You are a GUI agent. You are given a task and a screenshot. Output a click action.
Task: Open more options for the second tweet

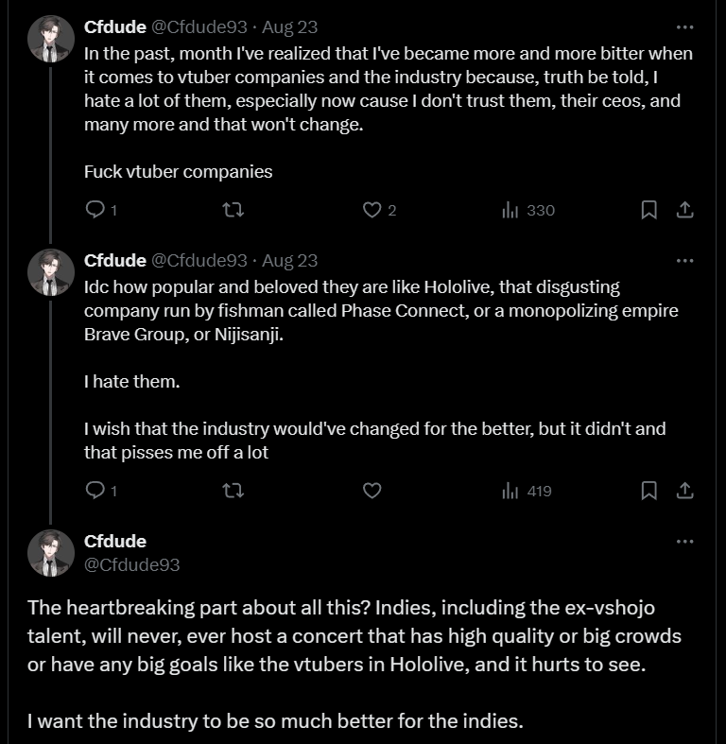pyautogui.click(x=686, y=261)
